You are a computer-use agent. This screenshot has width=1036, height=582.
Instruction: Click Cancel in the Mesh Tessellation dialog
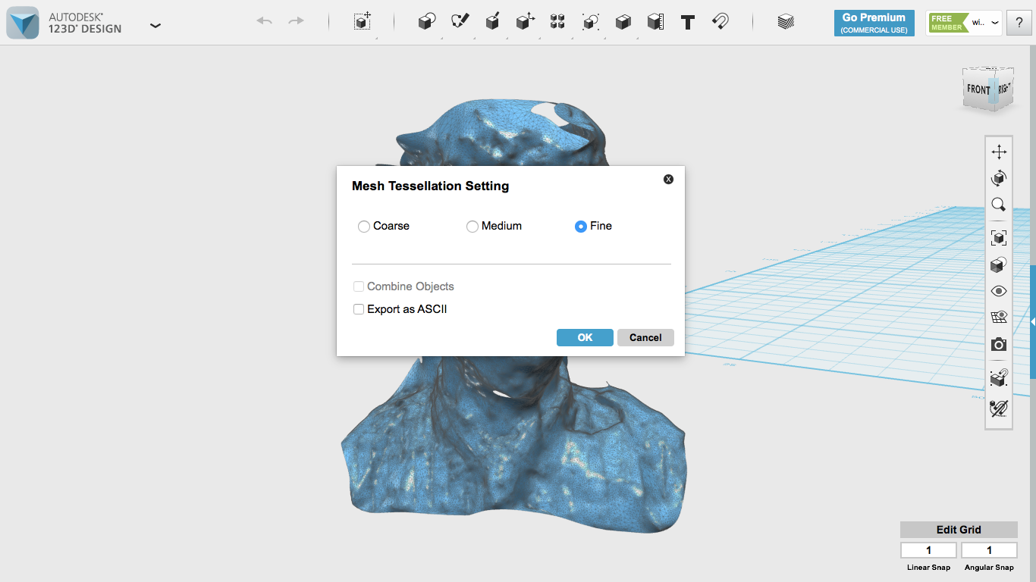(x=645, y=337)
